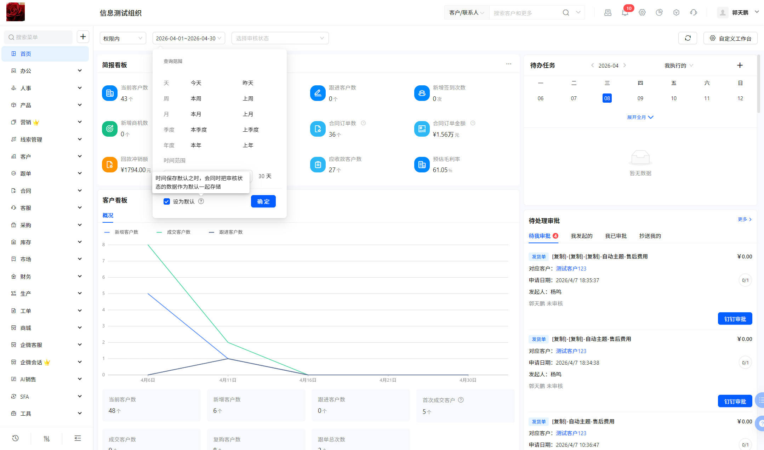Click the 确定 button
Viewport: 764px width, 450px height.
[263, 201]
